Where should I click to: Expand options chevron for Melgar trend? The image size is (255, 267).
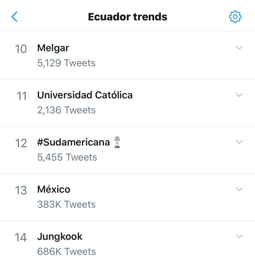click(239, 48)
